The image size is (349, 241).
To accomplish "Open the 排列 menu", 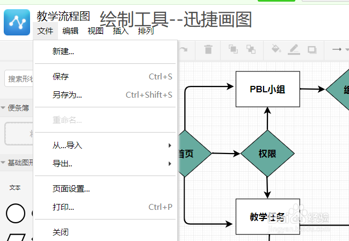I will [146, 31].
